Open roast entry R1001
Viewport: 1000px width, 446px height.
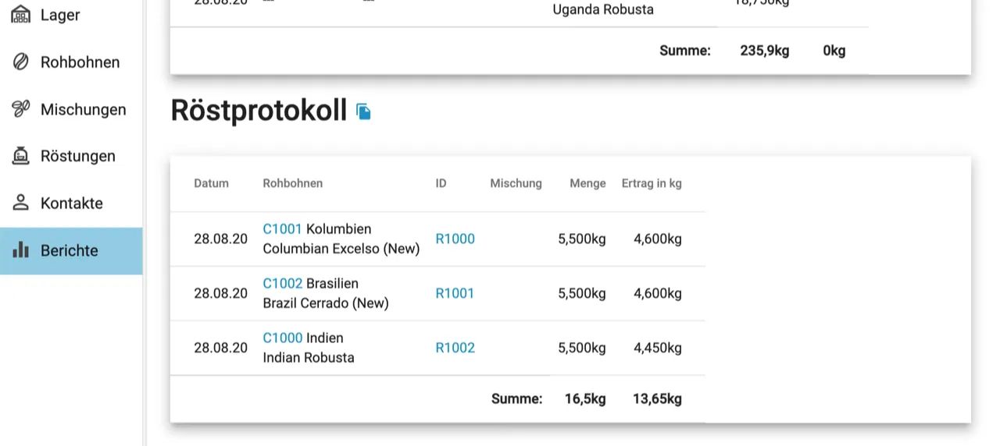[x=455, y=293]
